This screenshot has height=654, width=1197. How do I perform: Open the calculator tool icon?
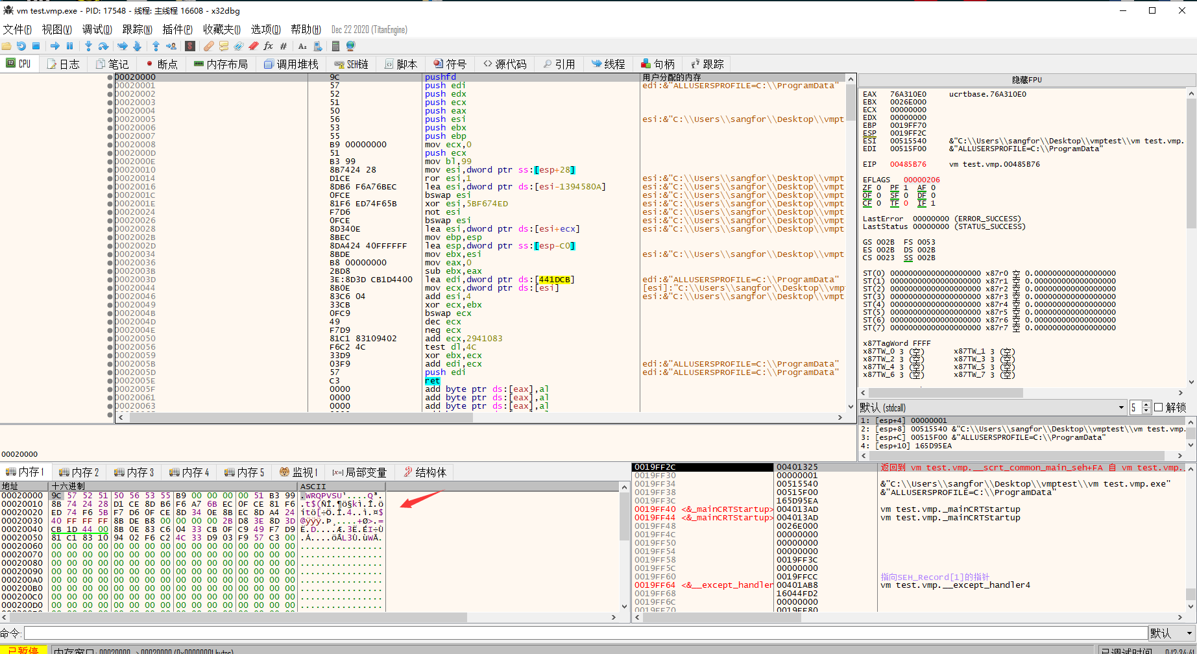tap(335, 46)
